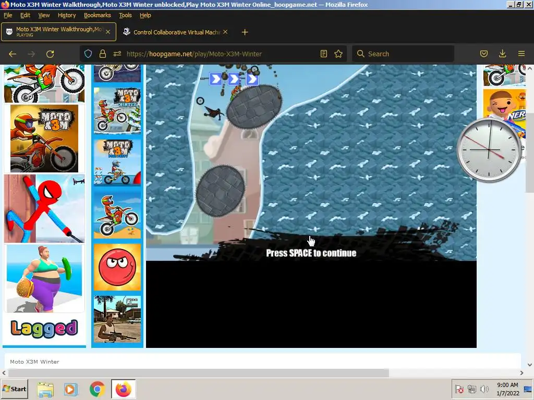
Task: Open the Tools menu
Action: click(125, 15)
